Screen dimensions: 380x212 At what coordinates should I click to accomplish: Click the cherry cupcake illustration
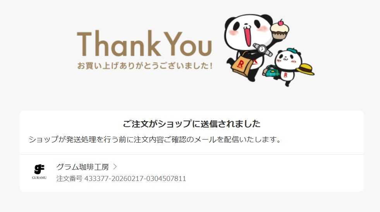[x=279, y=29]
